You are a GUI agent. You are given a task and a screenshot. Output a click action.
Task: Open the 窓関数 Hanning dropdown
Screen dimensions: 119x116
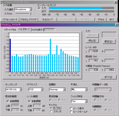click(64, 89)
